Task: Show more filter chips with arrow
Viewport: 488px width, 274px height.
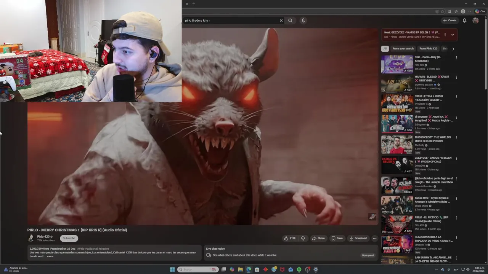Action: coord(453,49)
